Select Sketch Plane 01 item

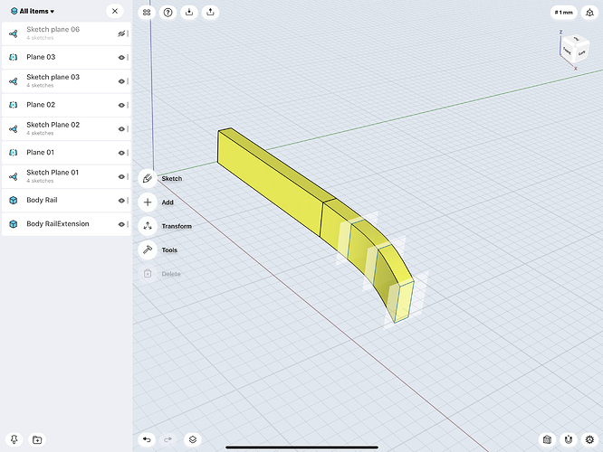point(66,176)
